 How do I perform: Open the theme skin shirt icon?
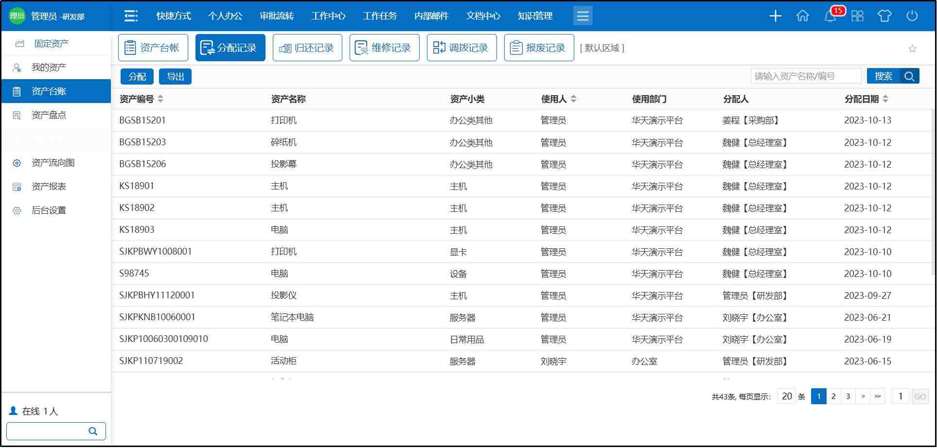[x=884, y=16]
